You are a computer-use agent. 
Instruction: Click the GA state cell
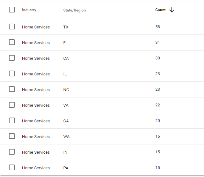pyautogui.click(x=66, y=121)
